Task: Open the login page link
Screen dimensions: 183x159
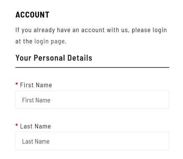Action: click(x=50, y=42)
